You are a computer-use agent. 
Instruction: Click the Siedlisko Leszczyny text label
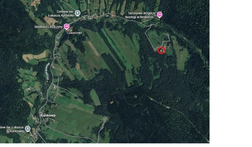tap(48, 27)
